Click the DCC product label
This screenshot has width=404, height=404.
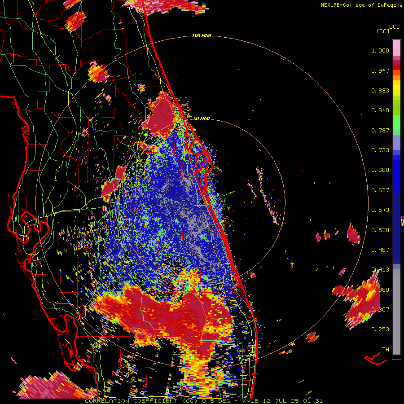click(394, 27)
